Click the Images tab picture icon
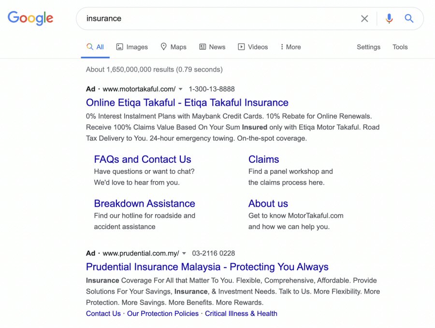Viewport: 435px width, 328px height. point(119,47)
